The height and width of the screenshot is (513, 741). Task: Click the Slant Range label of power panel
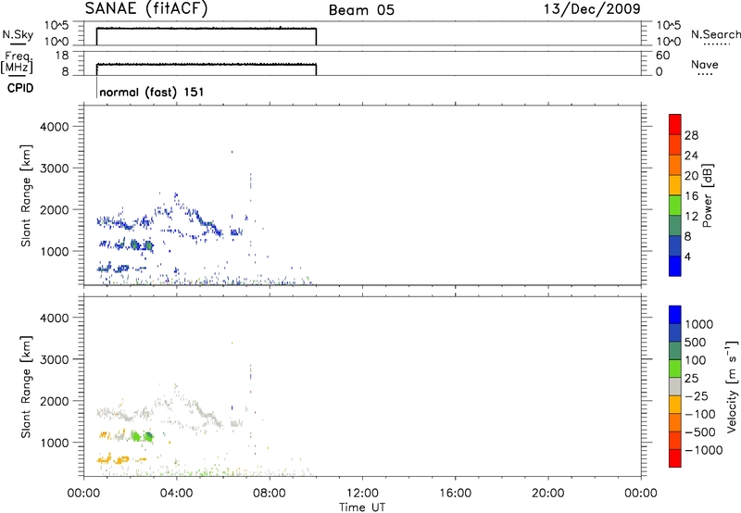point(26,195)
